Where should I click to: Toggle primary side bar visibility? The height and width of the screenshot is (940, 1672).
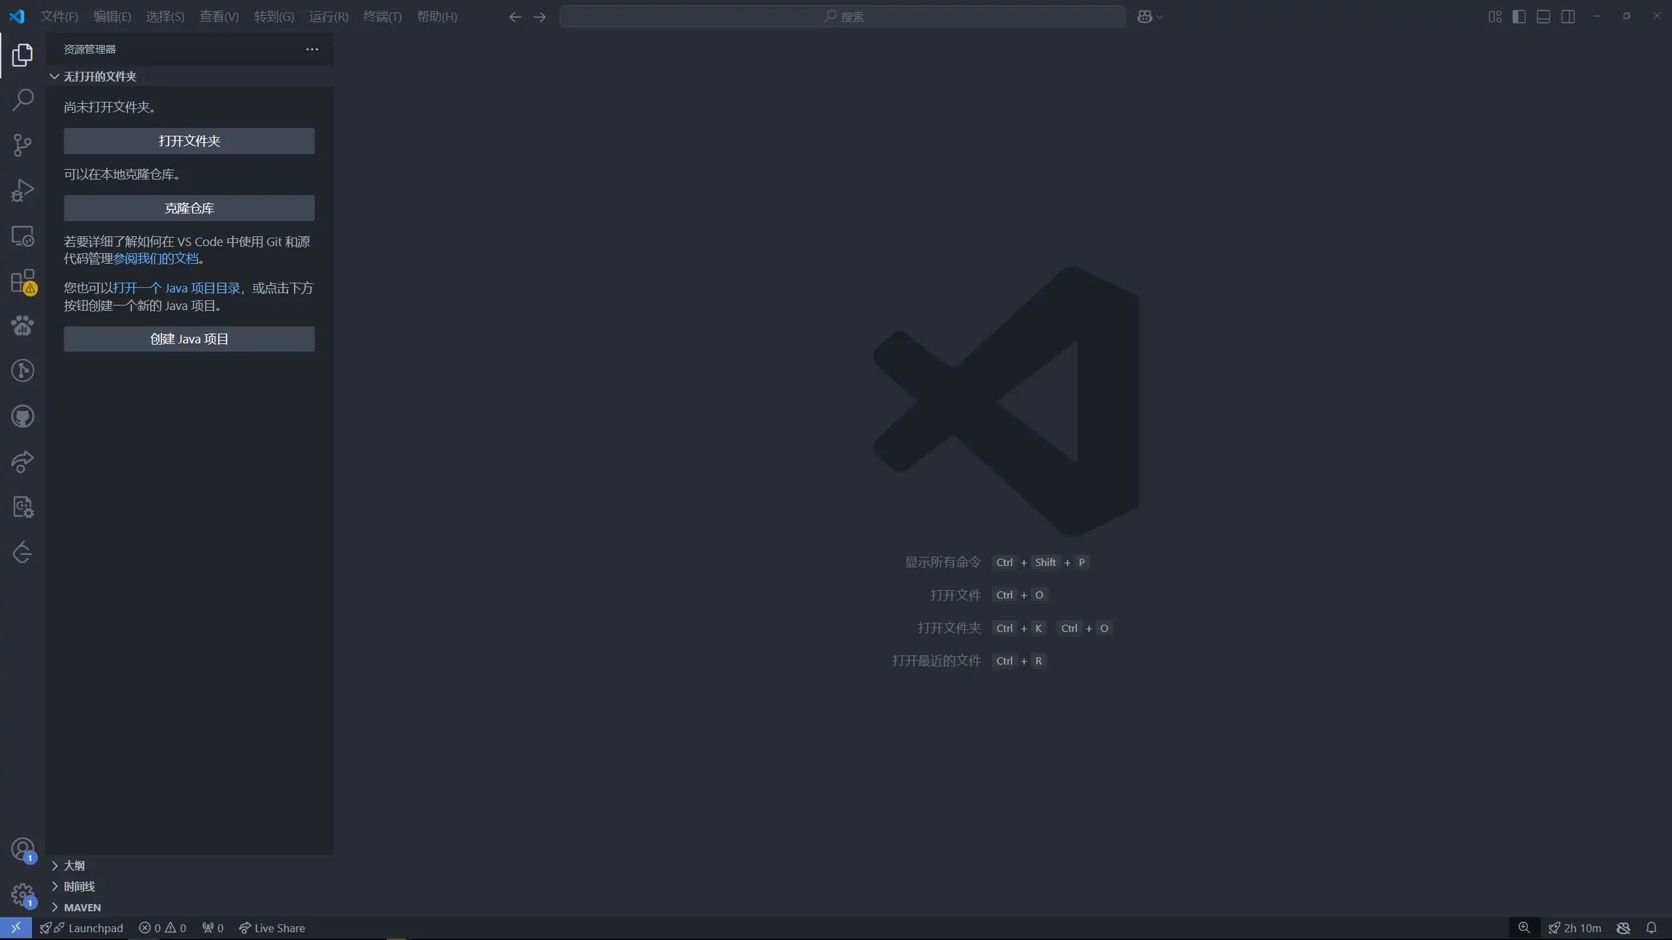click(x=1519, y=17)
